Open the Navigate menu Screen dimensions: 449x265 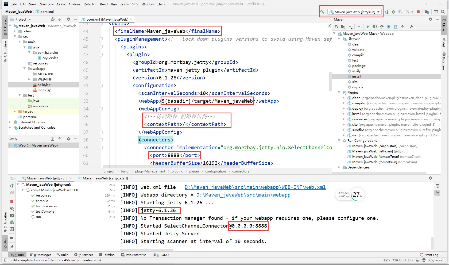coord(47,4)
